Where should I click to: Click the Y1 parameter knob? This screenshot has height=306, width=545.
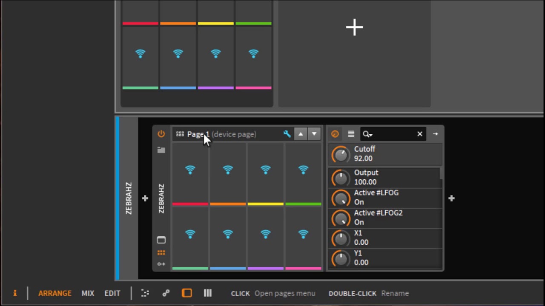[x=341, y=258]
